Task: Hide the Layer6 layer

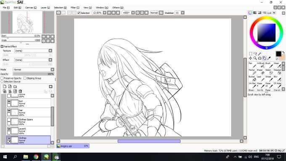Action: click(x=9, y=129)
